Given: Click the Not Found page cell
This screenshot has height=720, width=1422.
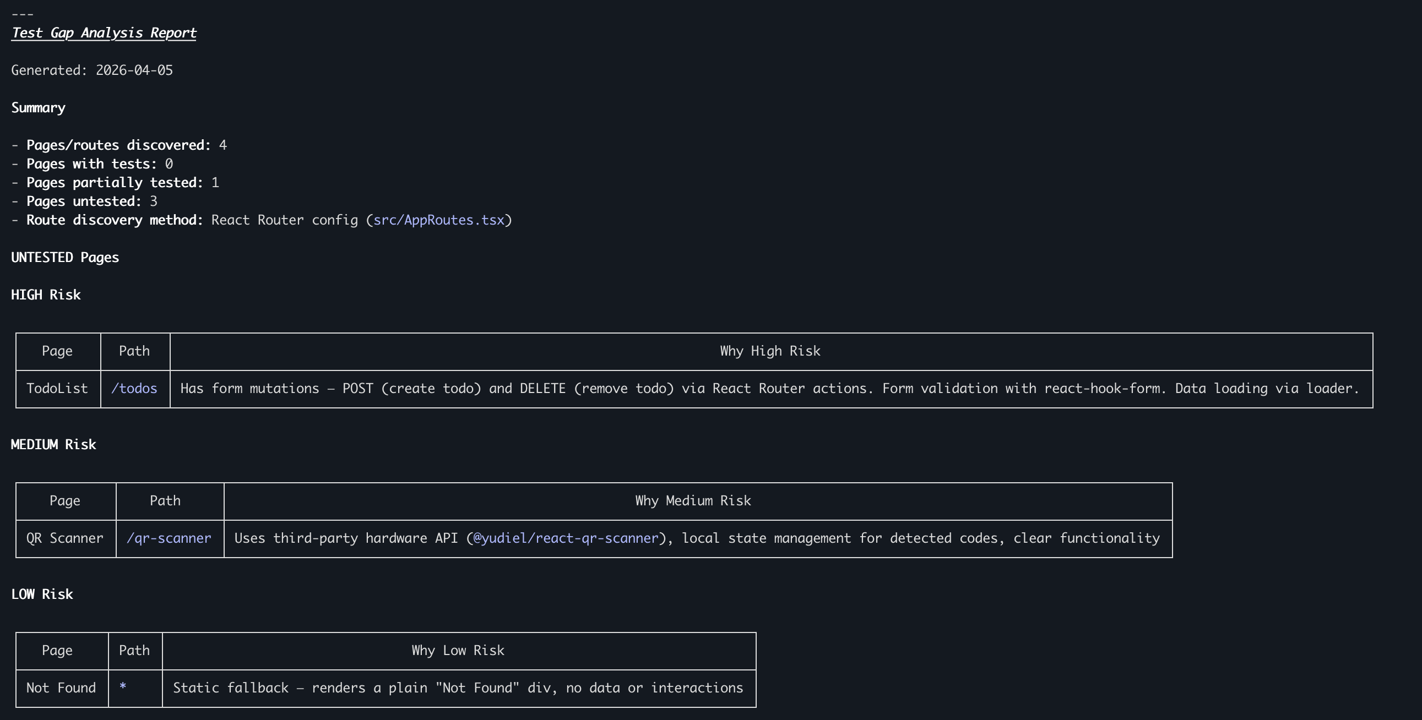Looking at the screenshot, I should tap(61, 688).
